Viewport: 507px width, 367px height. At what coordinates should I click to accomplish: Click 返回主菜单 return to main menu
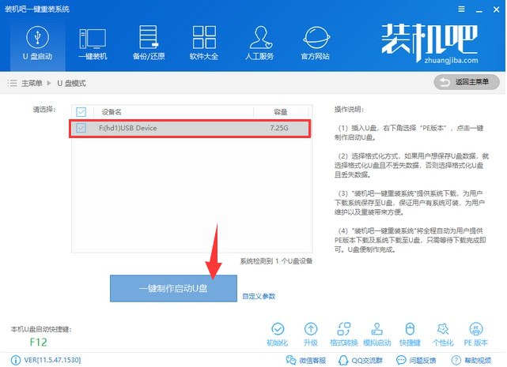[467, 82]
